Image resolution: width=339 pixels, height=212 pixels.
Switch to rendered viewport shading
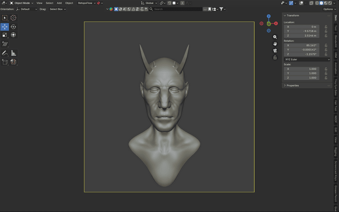(x=330, y=3)
